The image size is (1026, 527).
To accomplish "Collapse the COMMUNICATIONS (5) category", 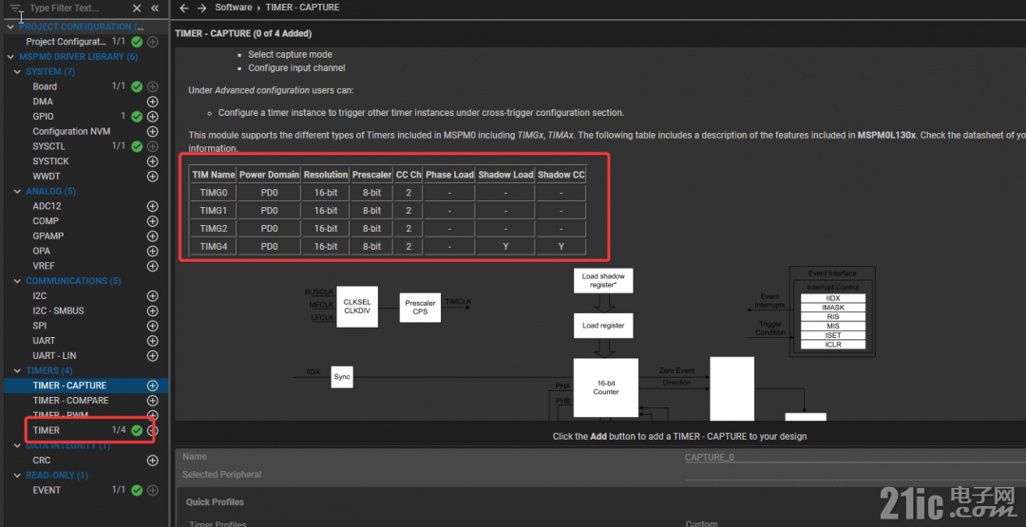I will click(17, 281).
